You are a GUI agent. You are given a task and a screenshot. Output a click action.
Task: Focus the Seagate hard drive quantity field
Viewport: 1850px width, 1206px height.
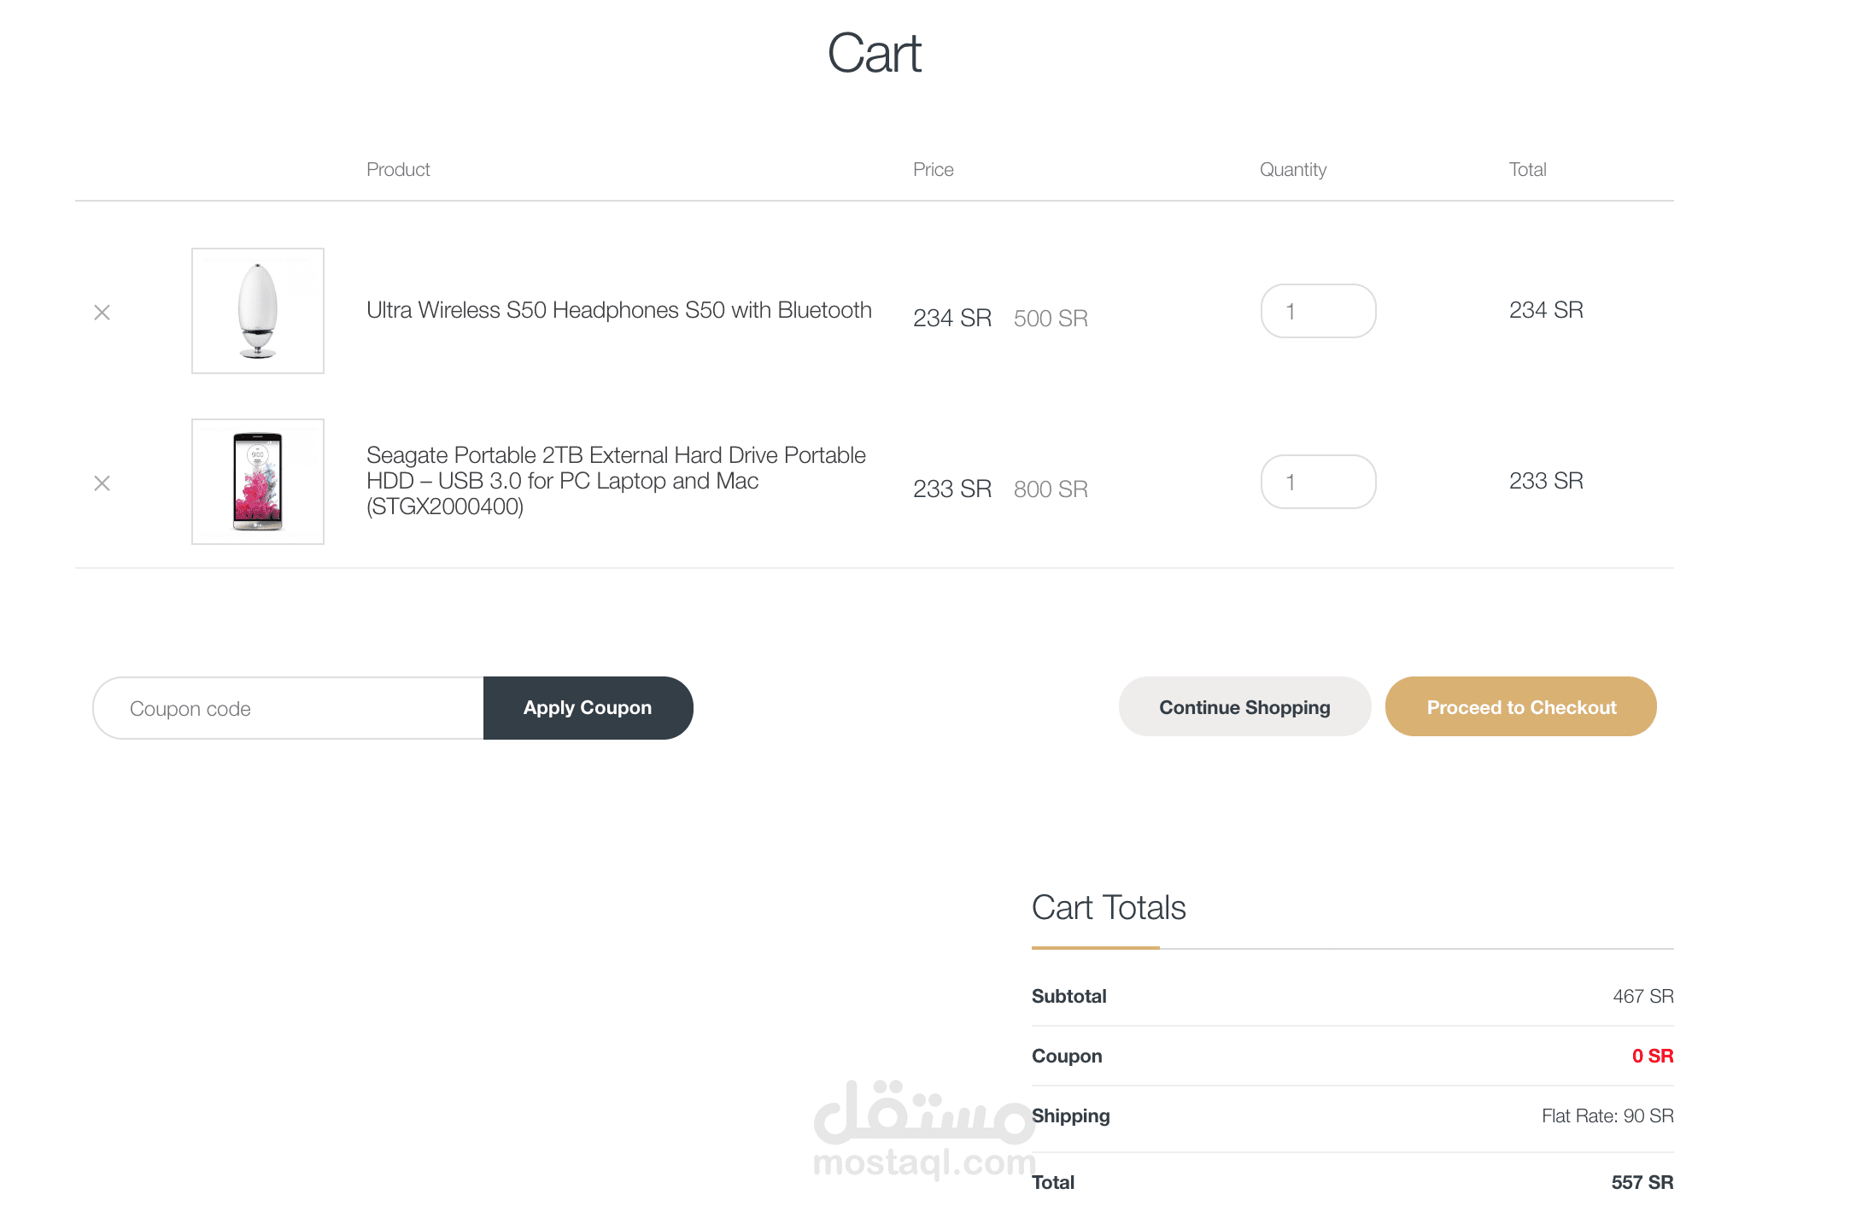point(1317,482)
